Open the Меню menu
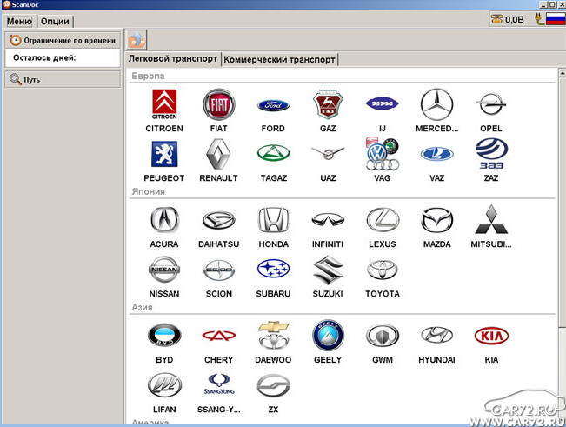Screen dimensions: 566x427 (19, 21)
